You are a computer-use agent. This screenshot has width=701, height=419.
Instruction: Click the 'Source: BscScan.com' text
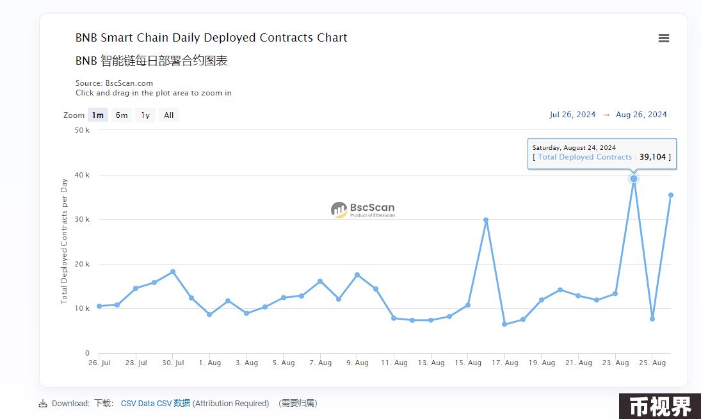114,83
